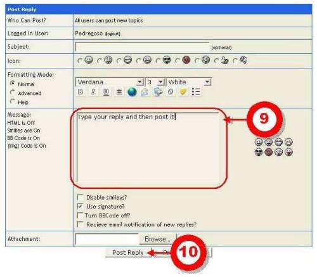Click the yellow quote icon in the toolbar
This screenshot has width=317, height=277.
tap(183, 92)
